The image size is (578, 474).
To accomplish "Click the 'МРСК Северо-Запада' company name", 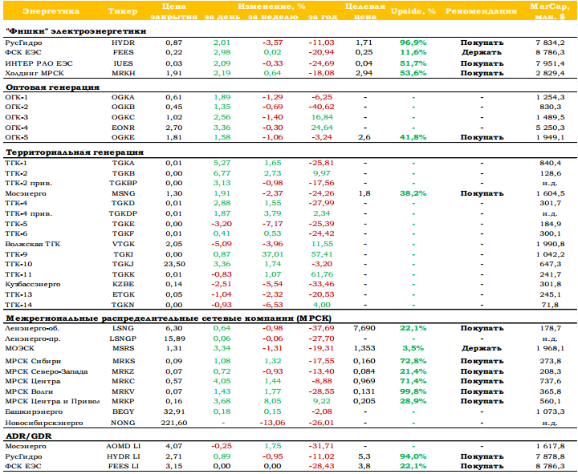I will tap(47, 371).
